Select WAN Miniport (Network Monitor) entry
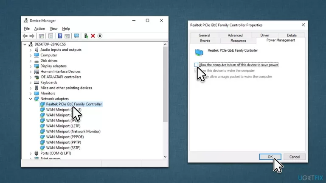 73,131
